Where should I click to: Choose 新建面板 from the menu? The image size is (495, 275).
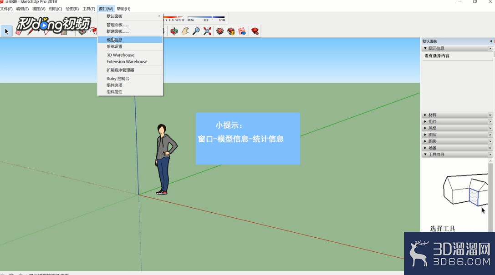coord(130,31)
